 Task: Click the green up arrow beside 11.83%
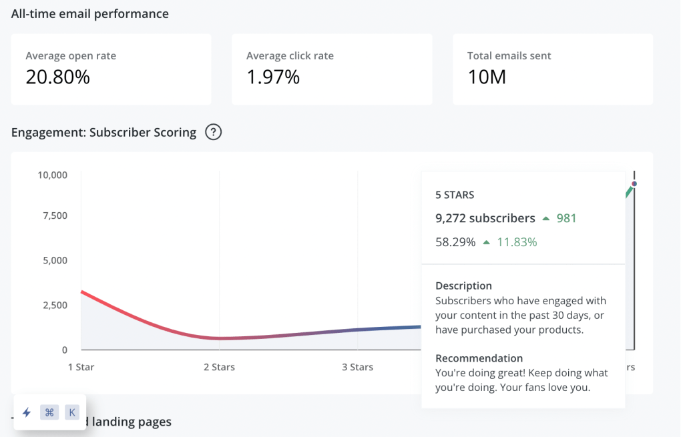(x=487, y=242)
